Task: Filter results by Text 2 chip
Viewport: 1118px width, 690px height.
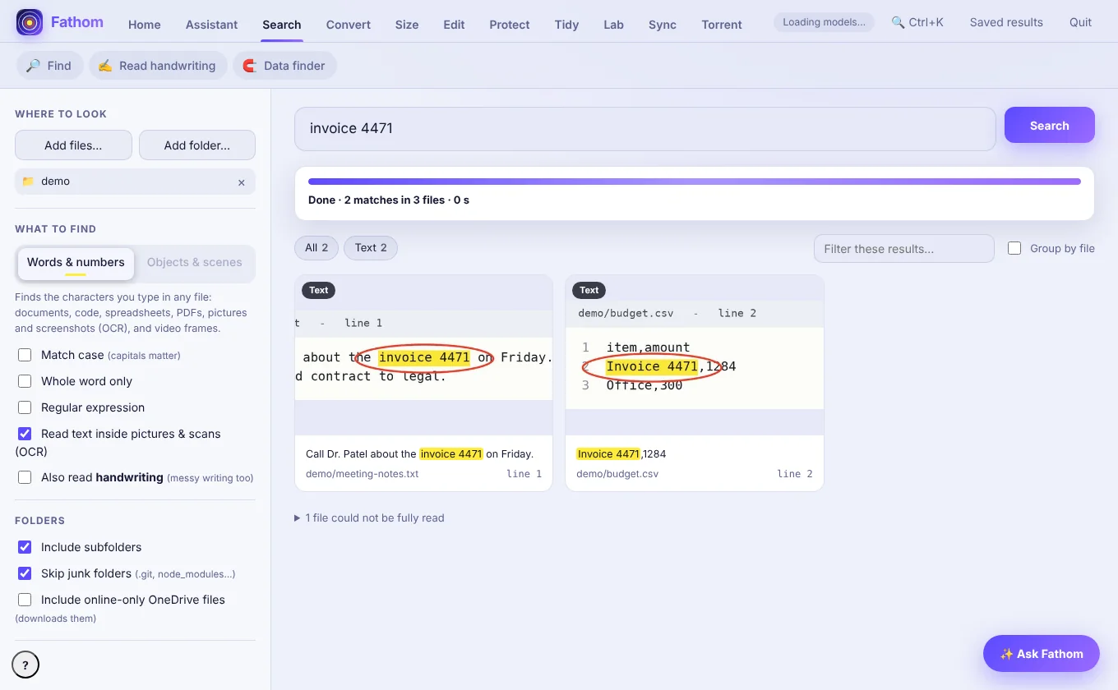Action: (x=371, y=248)
